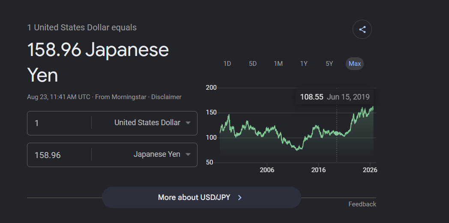Click the 2006 label on chart axis
Image resolution: width=449 pixels, height=223 pixels.
267,170
